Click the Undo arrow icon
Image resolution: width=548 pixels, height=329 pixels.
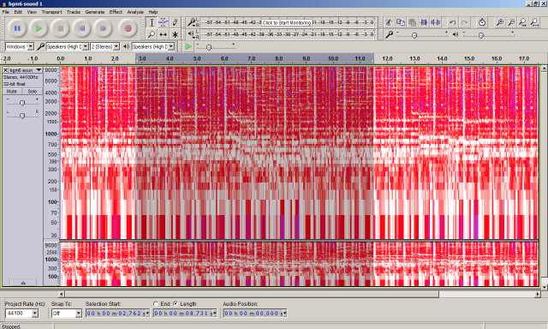coord(453,23)
